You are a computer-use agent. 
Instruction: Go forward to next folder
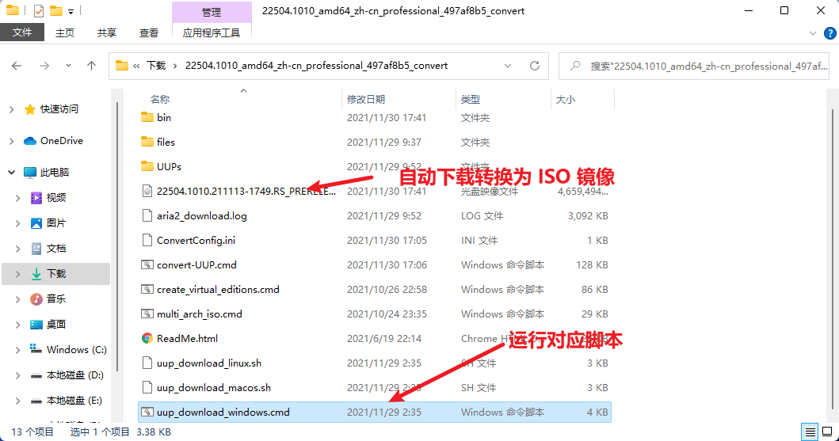tap(44, 66)
